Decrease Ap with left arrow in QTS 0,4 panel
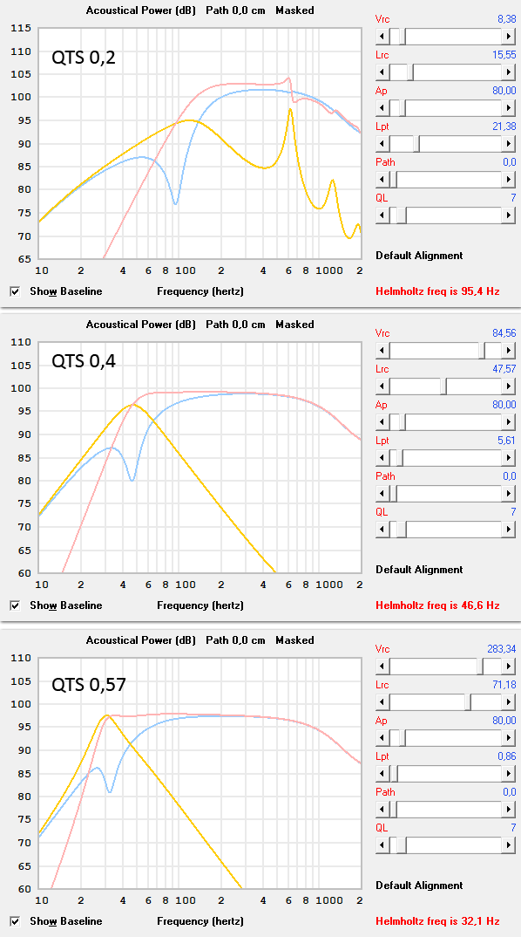 click(382, 422)
